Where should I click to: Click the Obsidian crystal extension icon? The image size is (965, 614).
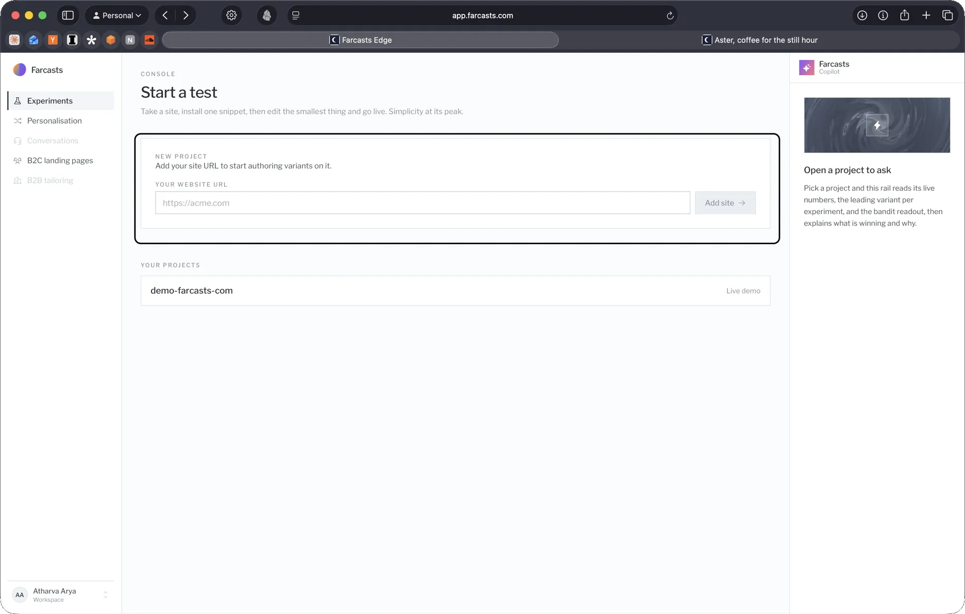tap(267, 15)
